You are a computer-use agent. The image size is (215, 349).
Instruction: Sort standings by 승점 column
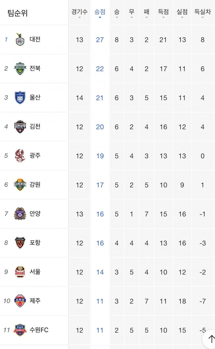(100, 13)
